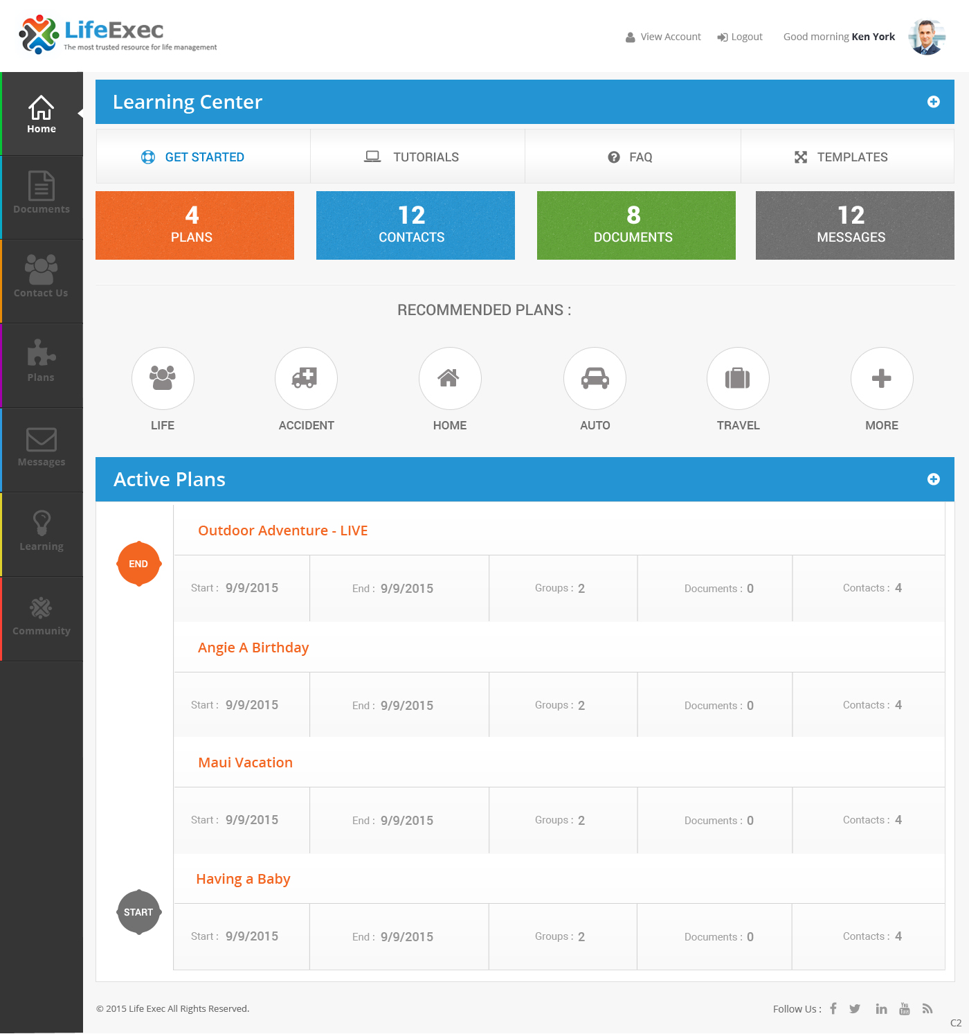Open the orange 4 PLANS tile
Image resolution: width=969 pixels, height=1034 pixels.
(x=194, y=225)
